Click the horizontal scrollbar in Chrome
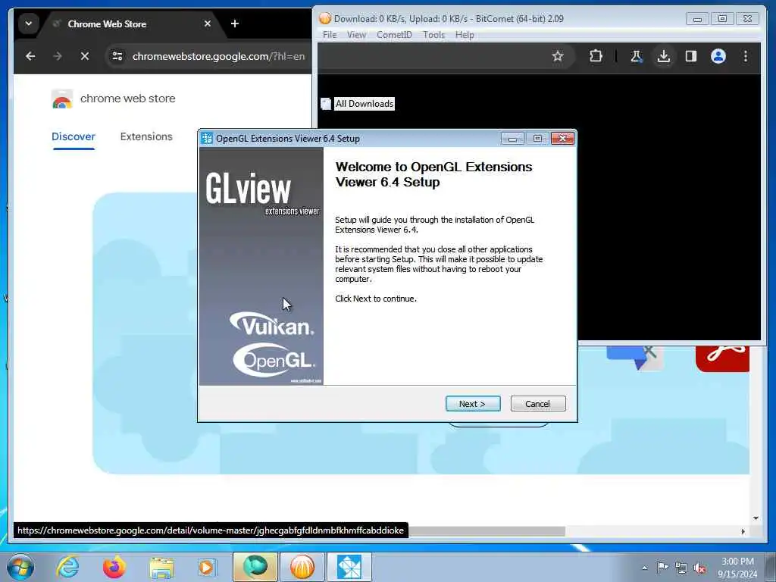Screen dimensions: 776x582 click(x=487, y=531)
